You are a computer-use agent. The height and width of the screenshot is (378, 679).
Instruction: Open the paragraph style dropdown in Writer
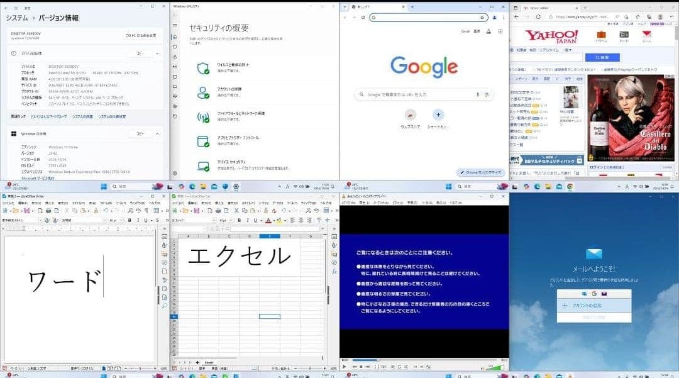tap(41, 221)
